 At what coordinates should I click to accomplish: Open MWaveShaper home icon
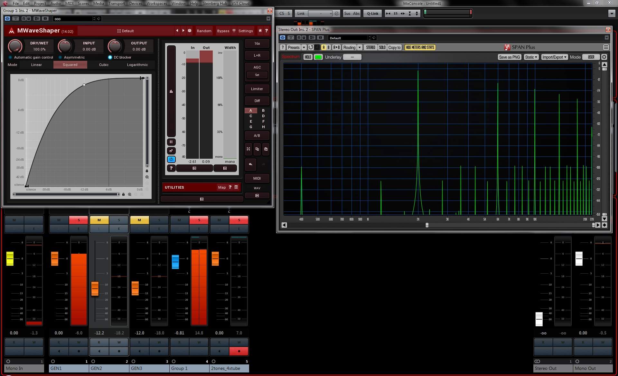click(x=260, y=31)
